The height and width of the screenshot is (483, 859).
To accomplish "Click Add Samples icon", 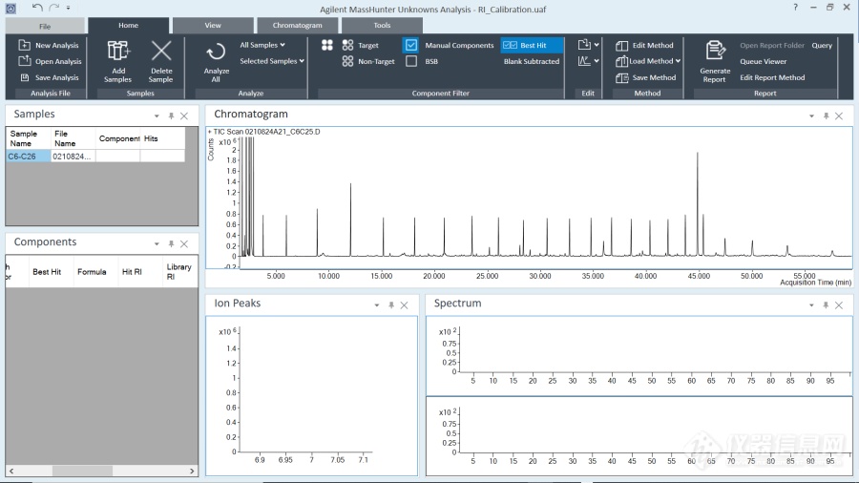I will (x=118, y=52).
